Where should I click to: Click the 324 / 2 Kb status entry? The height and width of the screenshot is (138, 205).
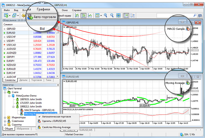(189, 134)
